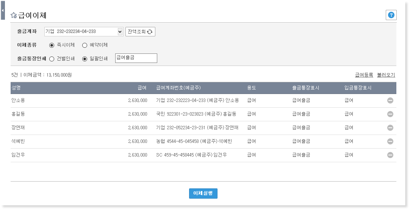Click the 성명 column header
The height and width of the screenshot is (210, 410).
click(x=16, y=88)
